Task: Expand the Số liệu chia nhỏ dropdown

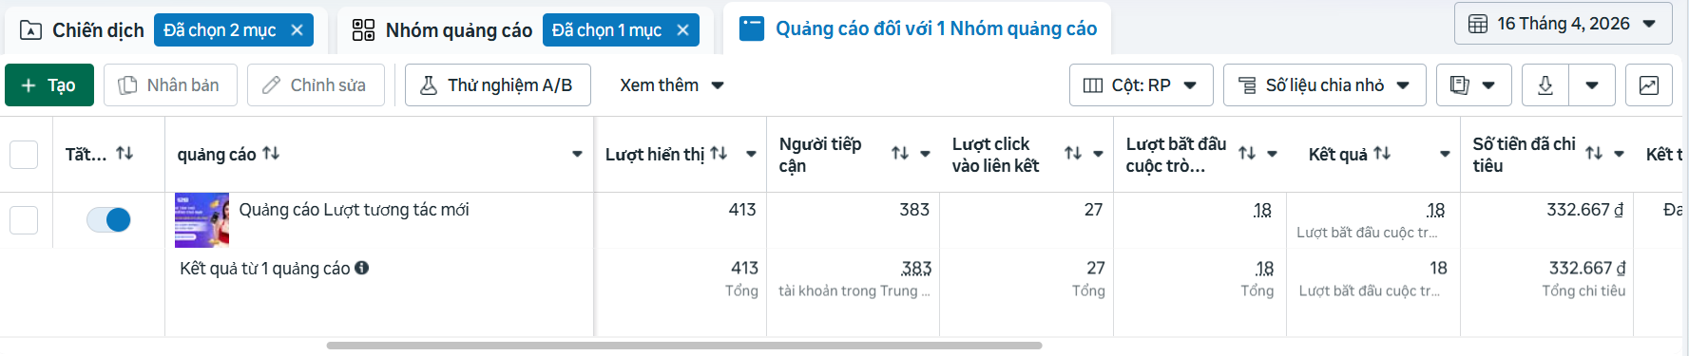Action: 1324,85
